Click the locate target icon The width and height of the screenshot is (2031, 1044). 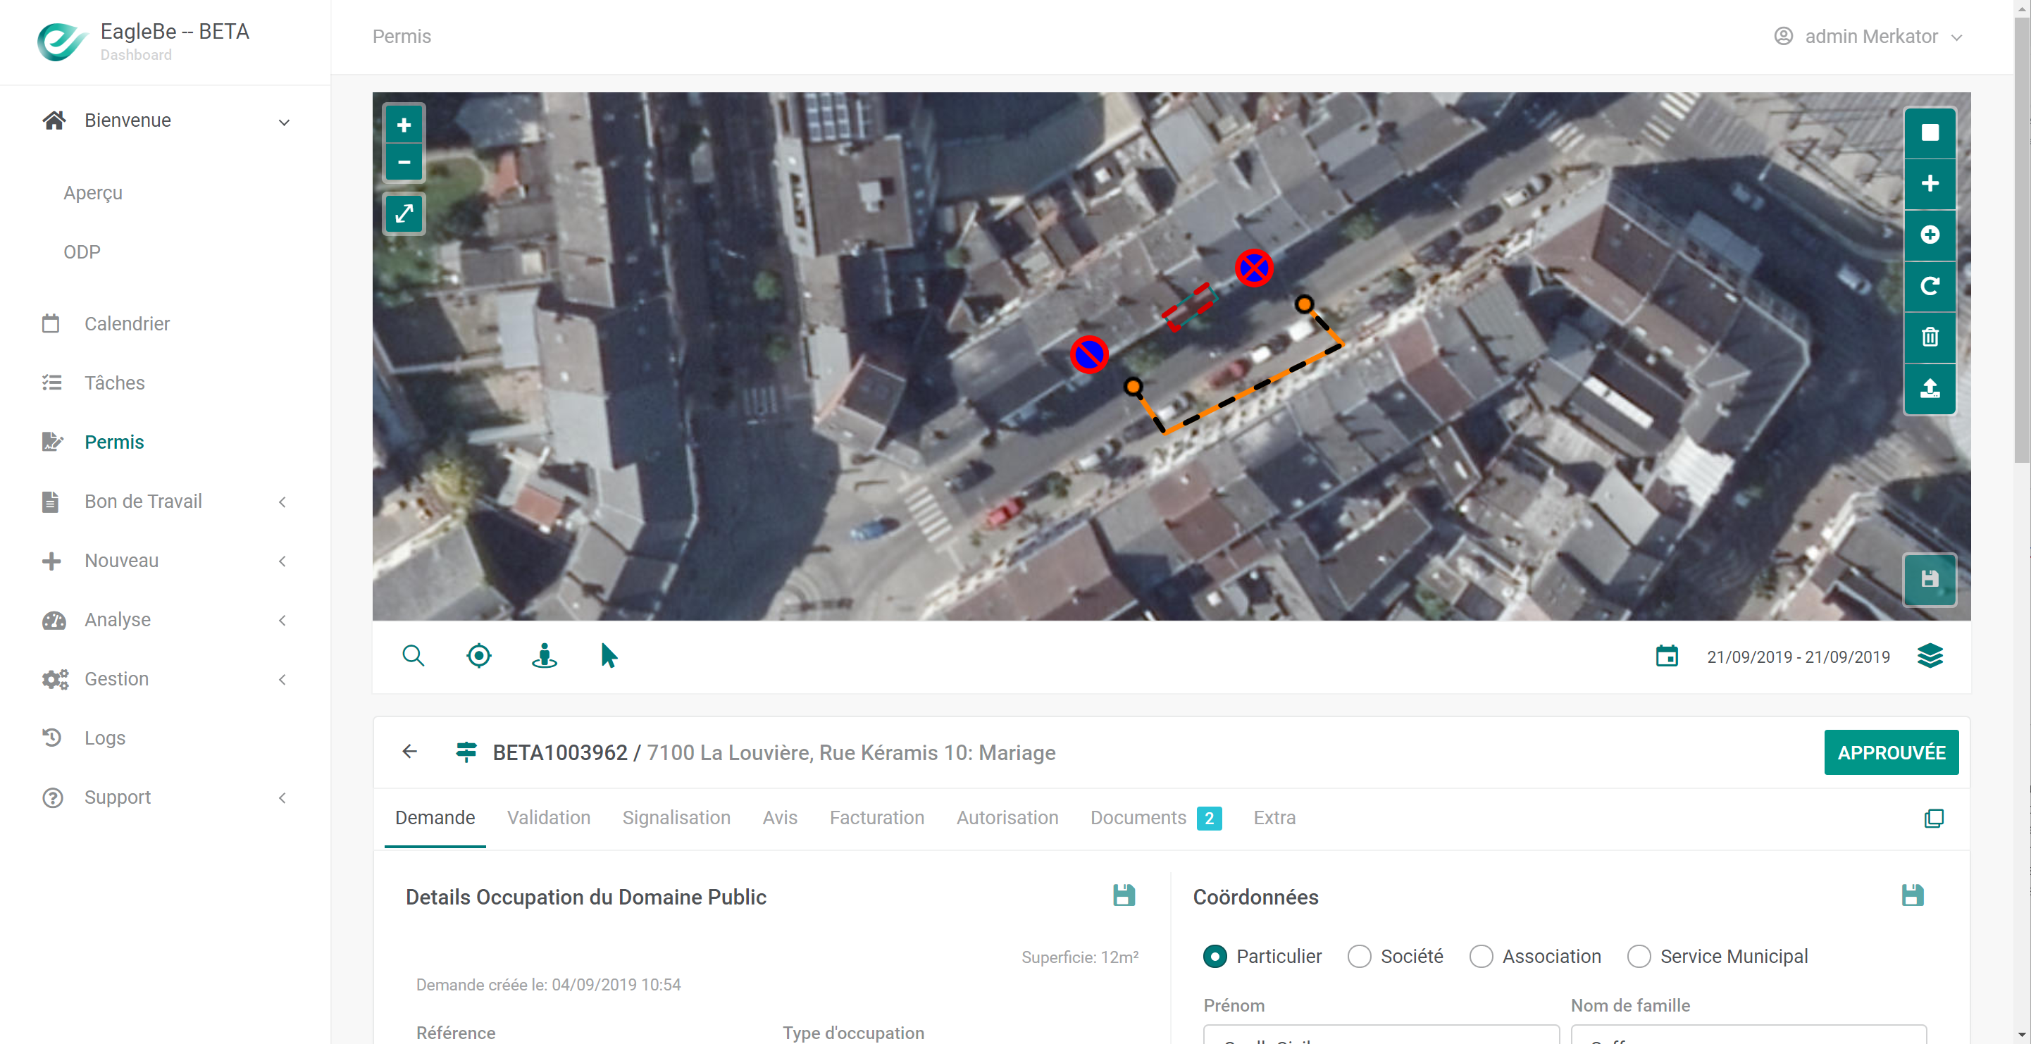[x=478, y=656]
